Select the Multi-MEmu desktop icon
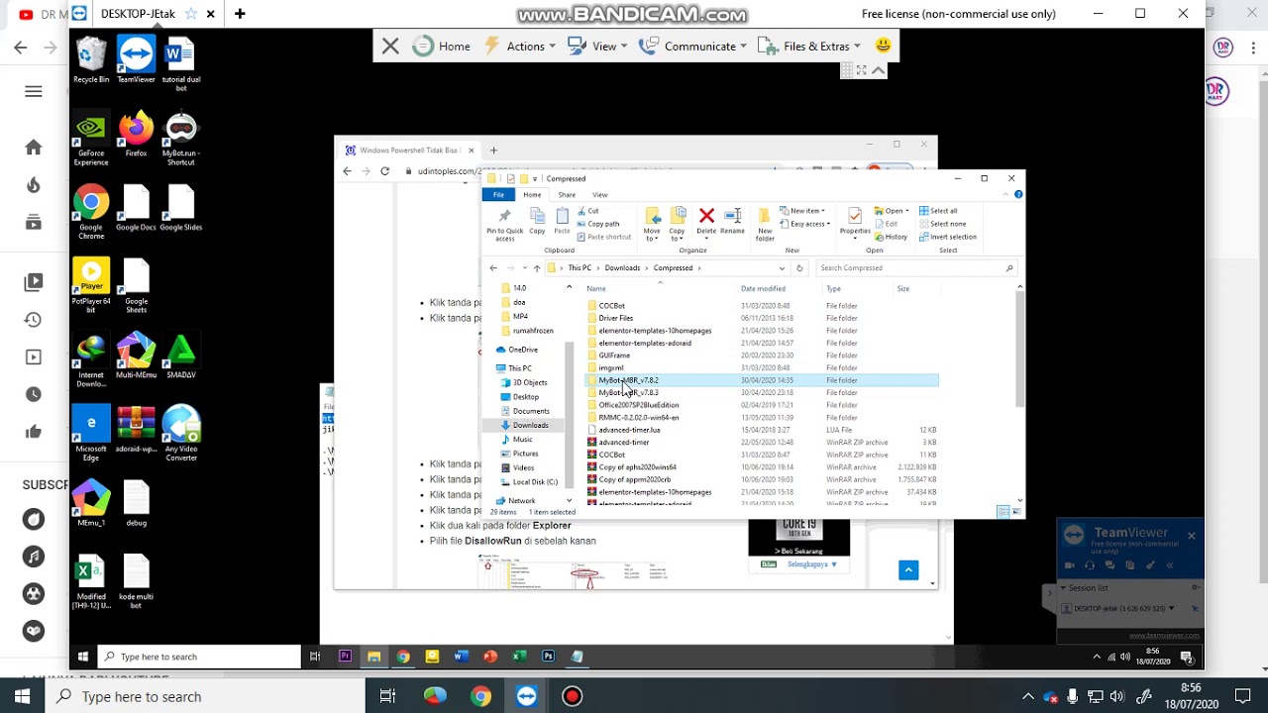The height and width of the screenshot is (713, 1268). coord(136,356)
